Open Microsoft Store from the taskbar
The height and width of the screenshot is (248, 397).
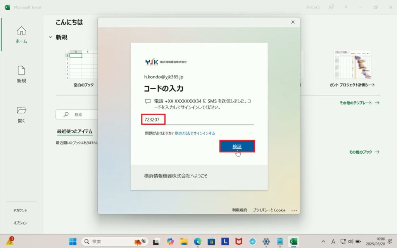click(211, 242)
